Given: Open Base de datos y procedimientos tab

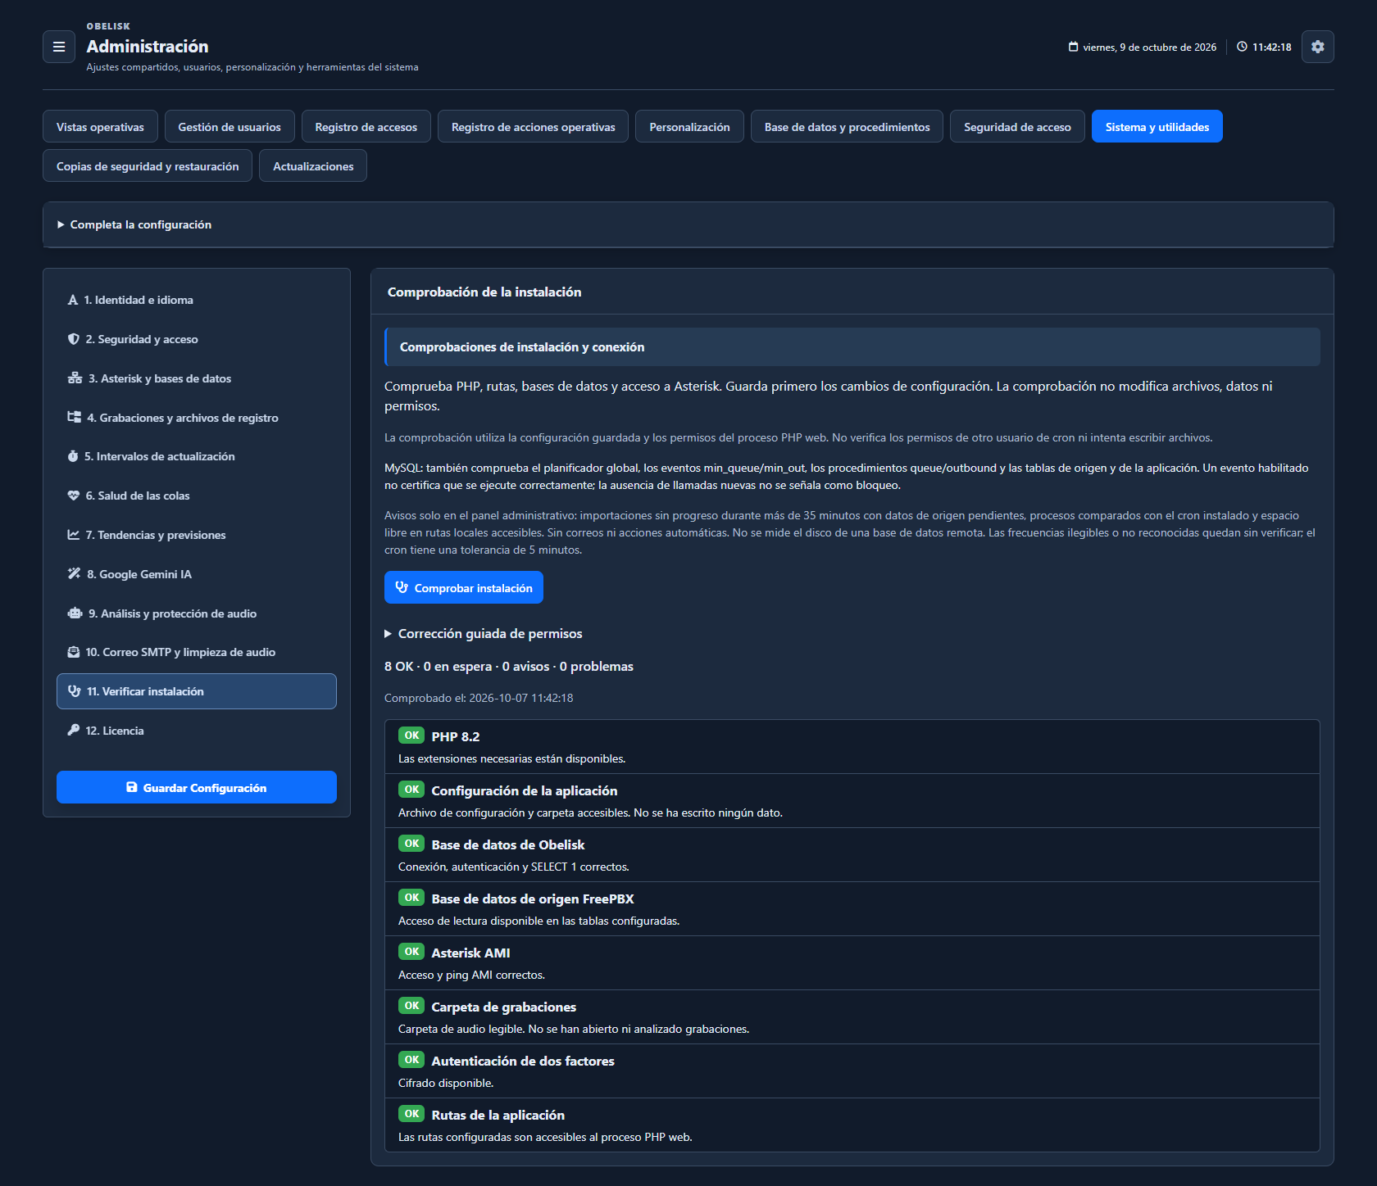Looking at the screenshot, I should pos(848,127).
